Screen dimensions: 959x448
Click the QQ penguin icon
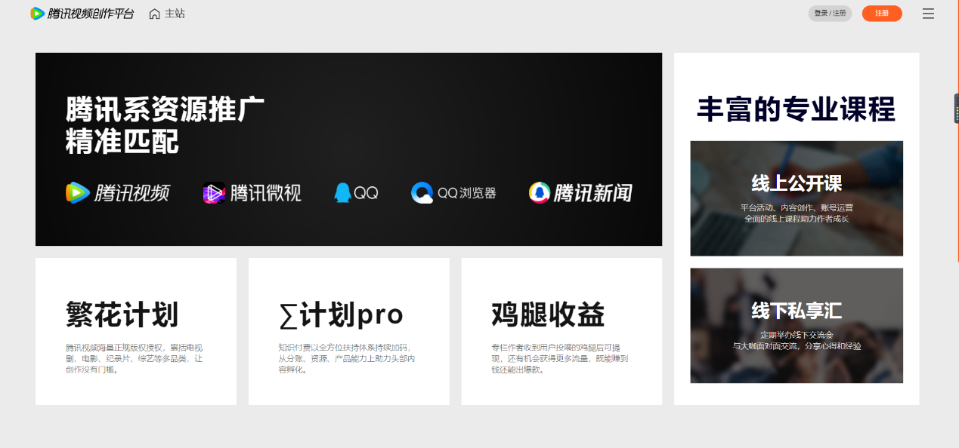click(x=343, y=193)
